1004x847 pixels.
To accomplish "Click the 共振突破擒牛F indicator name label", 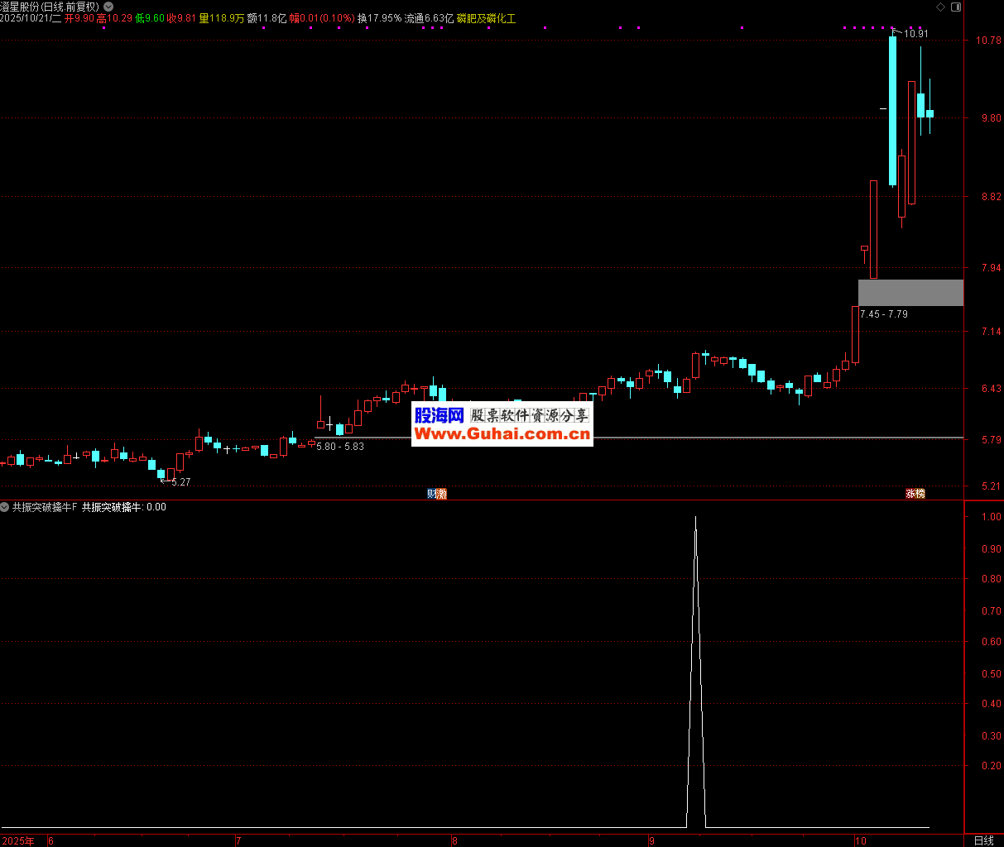I will (x=44, y=507).
